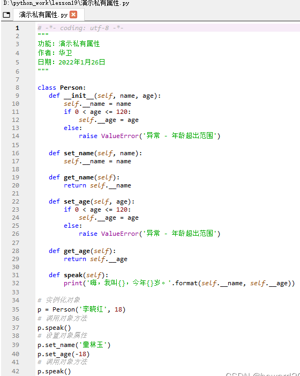Click the get_age method definition
The width and height of the screenshot is (300, 376).
[82, 251]
